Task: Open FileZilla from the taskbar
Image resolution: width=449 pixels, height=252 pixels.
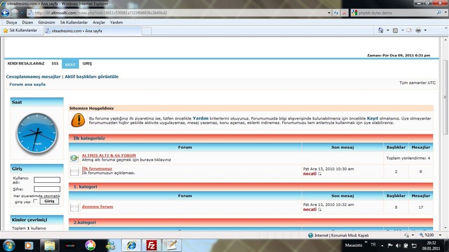Action: pyautogui.click(x=151, y=245)
